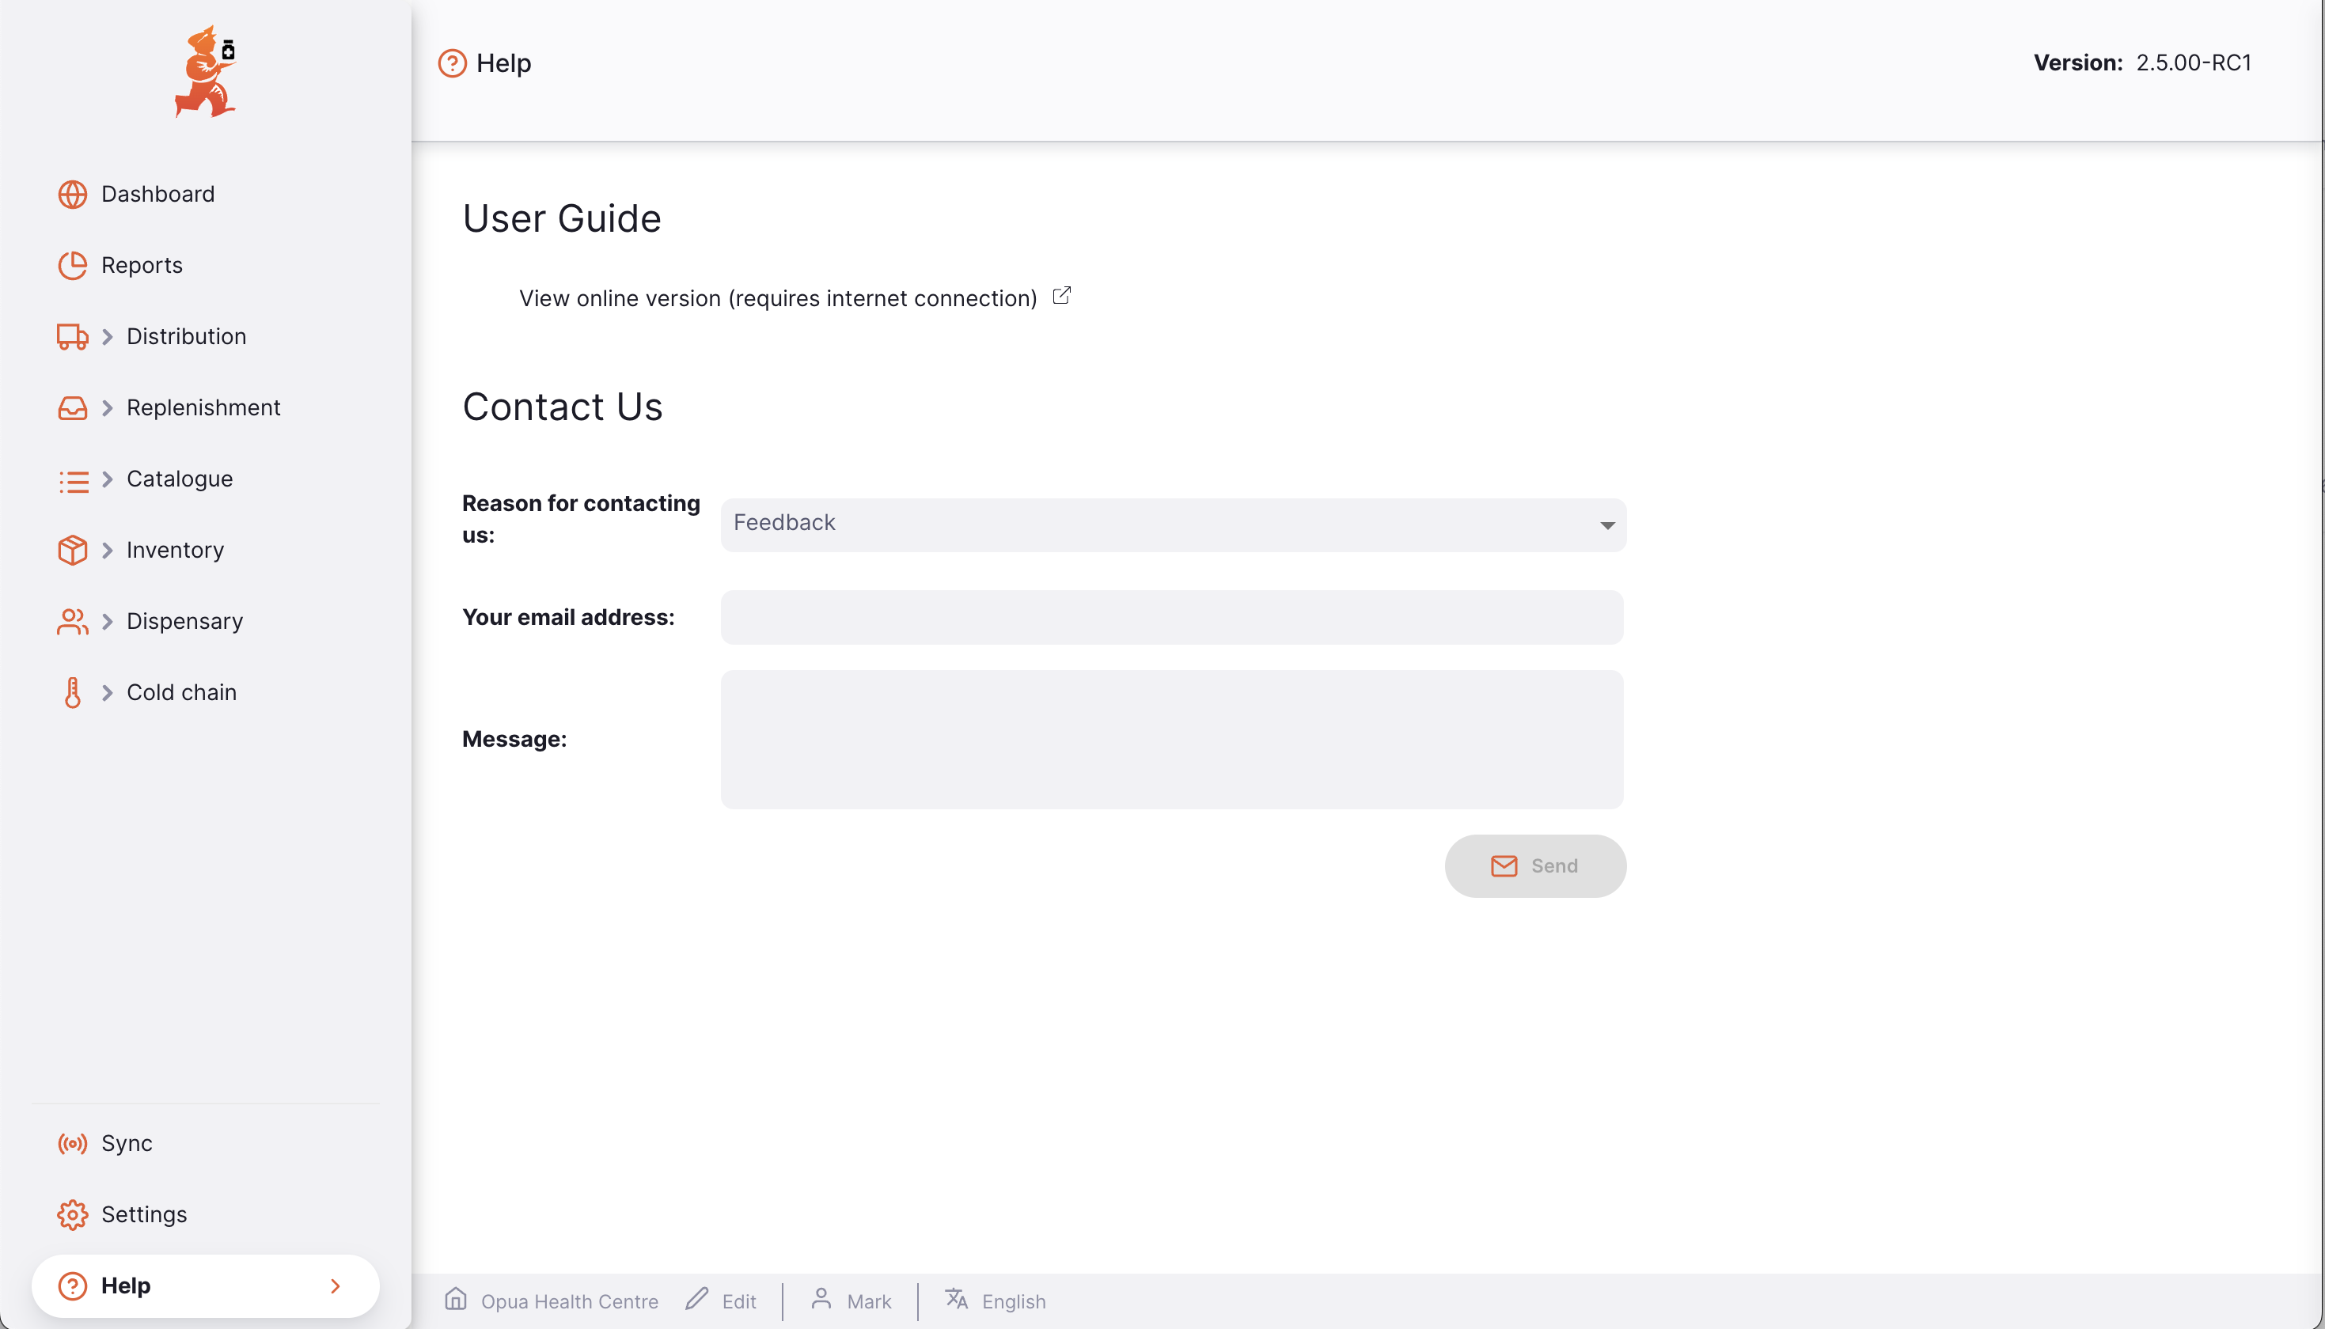This screenshot has width=2325, height=1329.
Task: Click the Distribution truck icon
Action: 72,337
